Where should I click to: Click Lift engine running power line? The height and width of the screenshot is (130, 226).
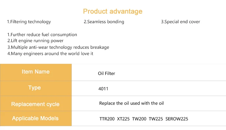pos(35,41)
